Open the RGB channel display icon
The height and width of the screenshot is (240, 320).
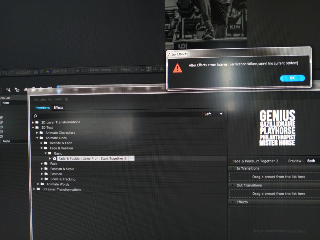point(47,71)
